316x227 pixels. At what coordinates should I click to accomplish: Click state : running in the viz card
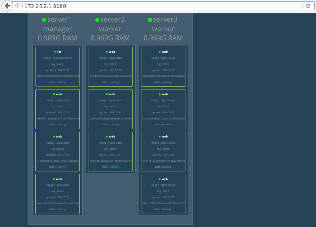pyautogui.click(x=57, y=82)
